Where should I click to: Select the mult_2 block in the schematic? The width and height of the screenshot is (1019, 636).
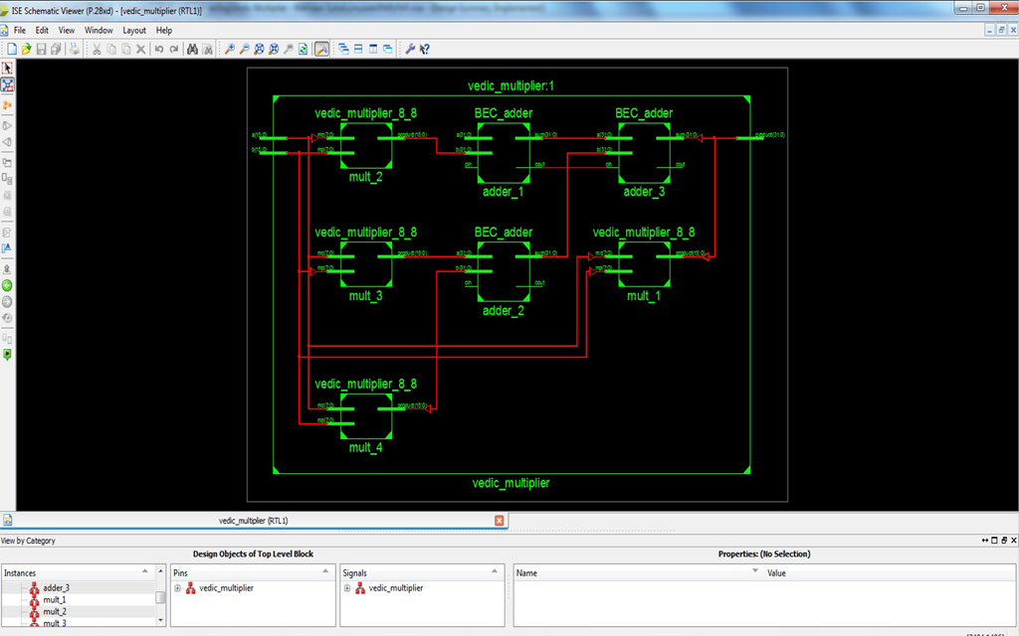tap(366, 145)
